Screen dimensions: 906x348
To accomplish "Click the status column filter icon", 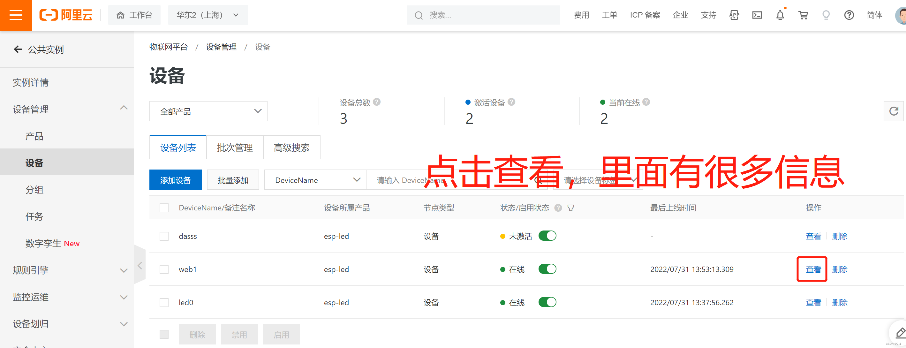I will coord(570,208).
